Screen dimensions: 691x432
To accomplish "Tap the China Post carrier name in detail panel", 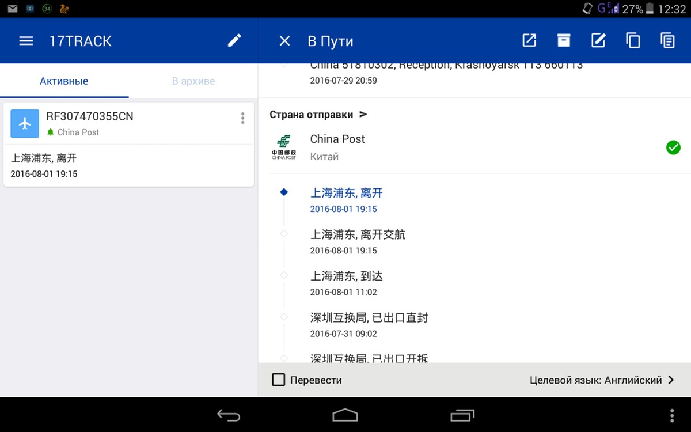I will pos(337,139).
